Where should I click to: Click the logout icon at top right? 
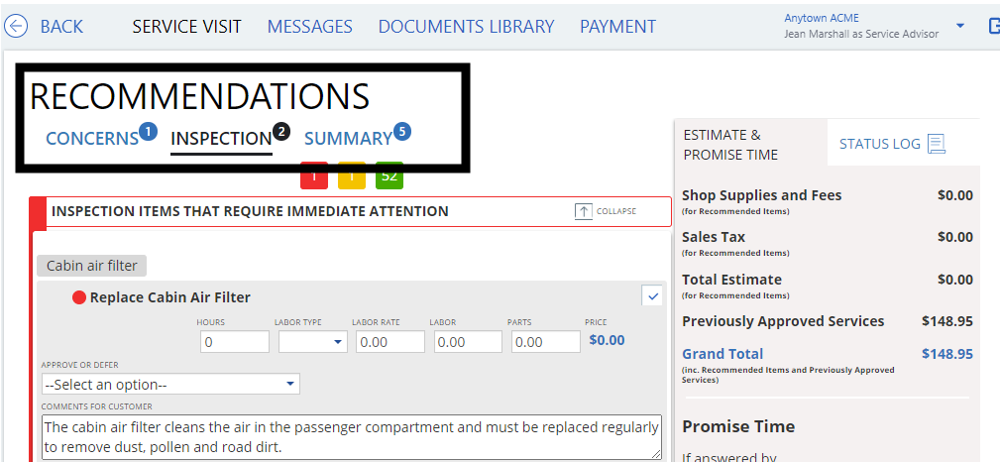click(x=993, y=26)
